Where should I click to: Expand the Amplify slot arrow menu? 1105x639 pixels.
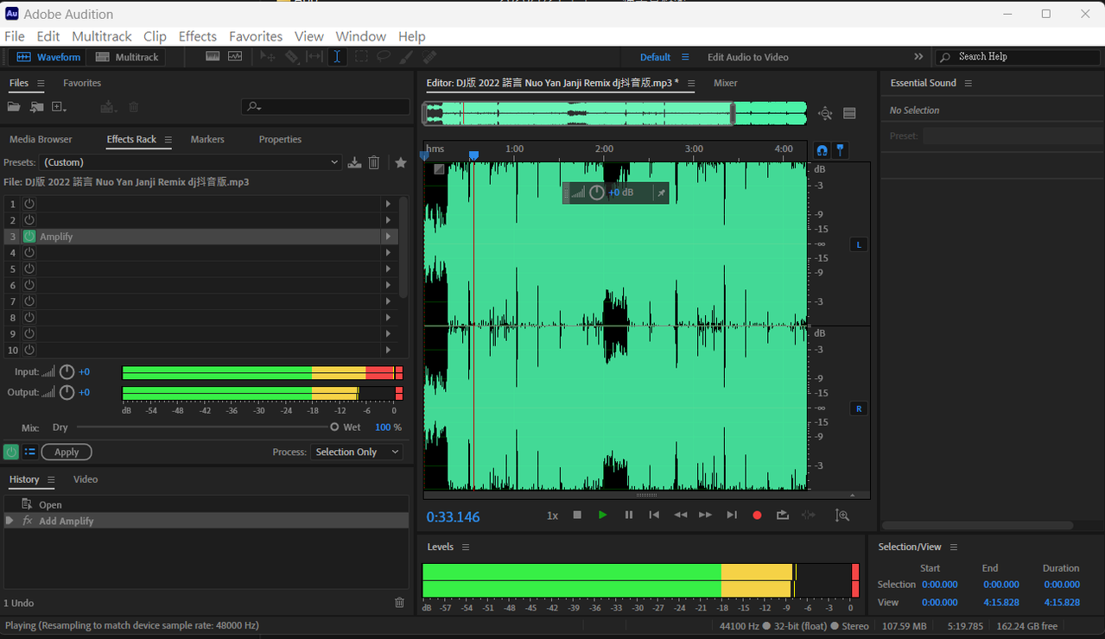pos(388,237)
